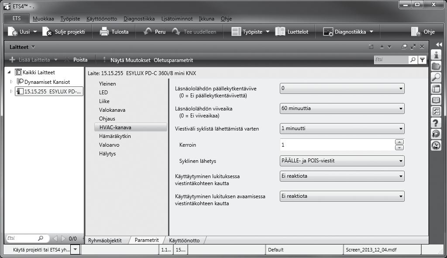The height and width of the screenshot is (258, 447).
Task: Expand the Dynaamiset Kansiot tree node
Action: (11, 82)
